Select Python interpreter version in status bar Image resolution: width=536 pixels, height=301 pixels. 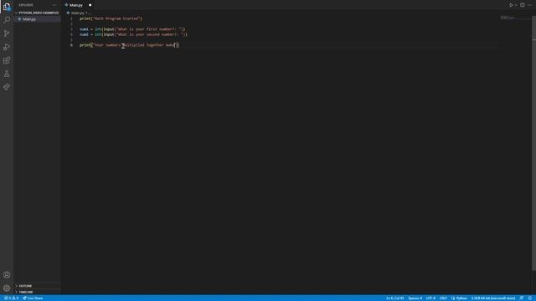coord(492,298)
